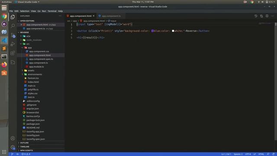Image resolution: width=277 pixels, height=156 pixels.
Task: Click Ln 1, Col 1 cursor position indicator
Action: 226,154
